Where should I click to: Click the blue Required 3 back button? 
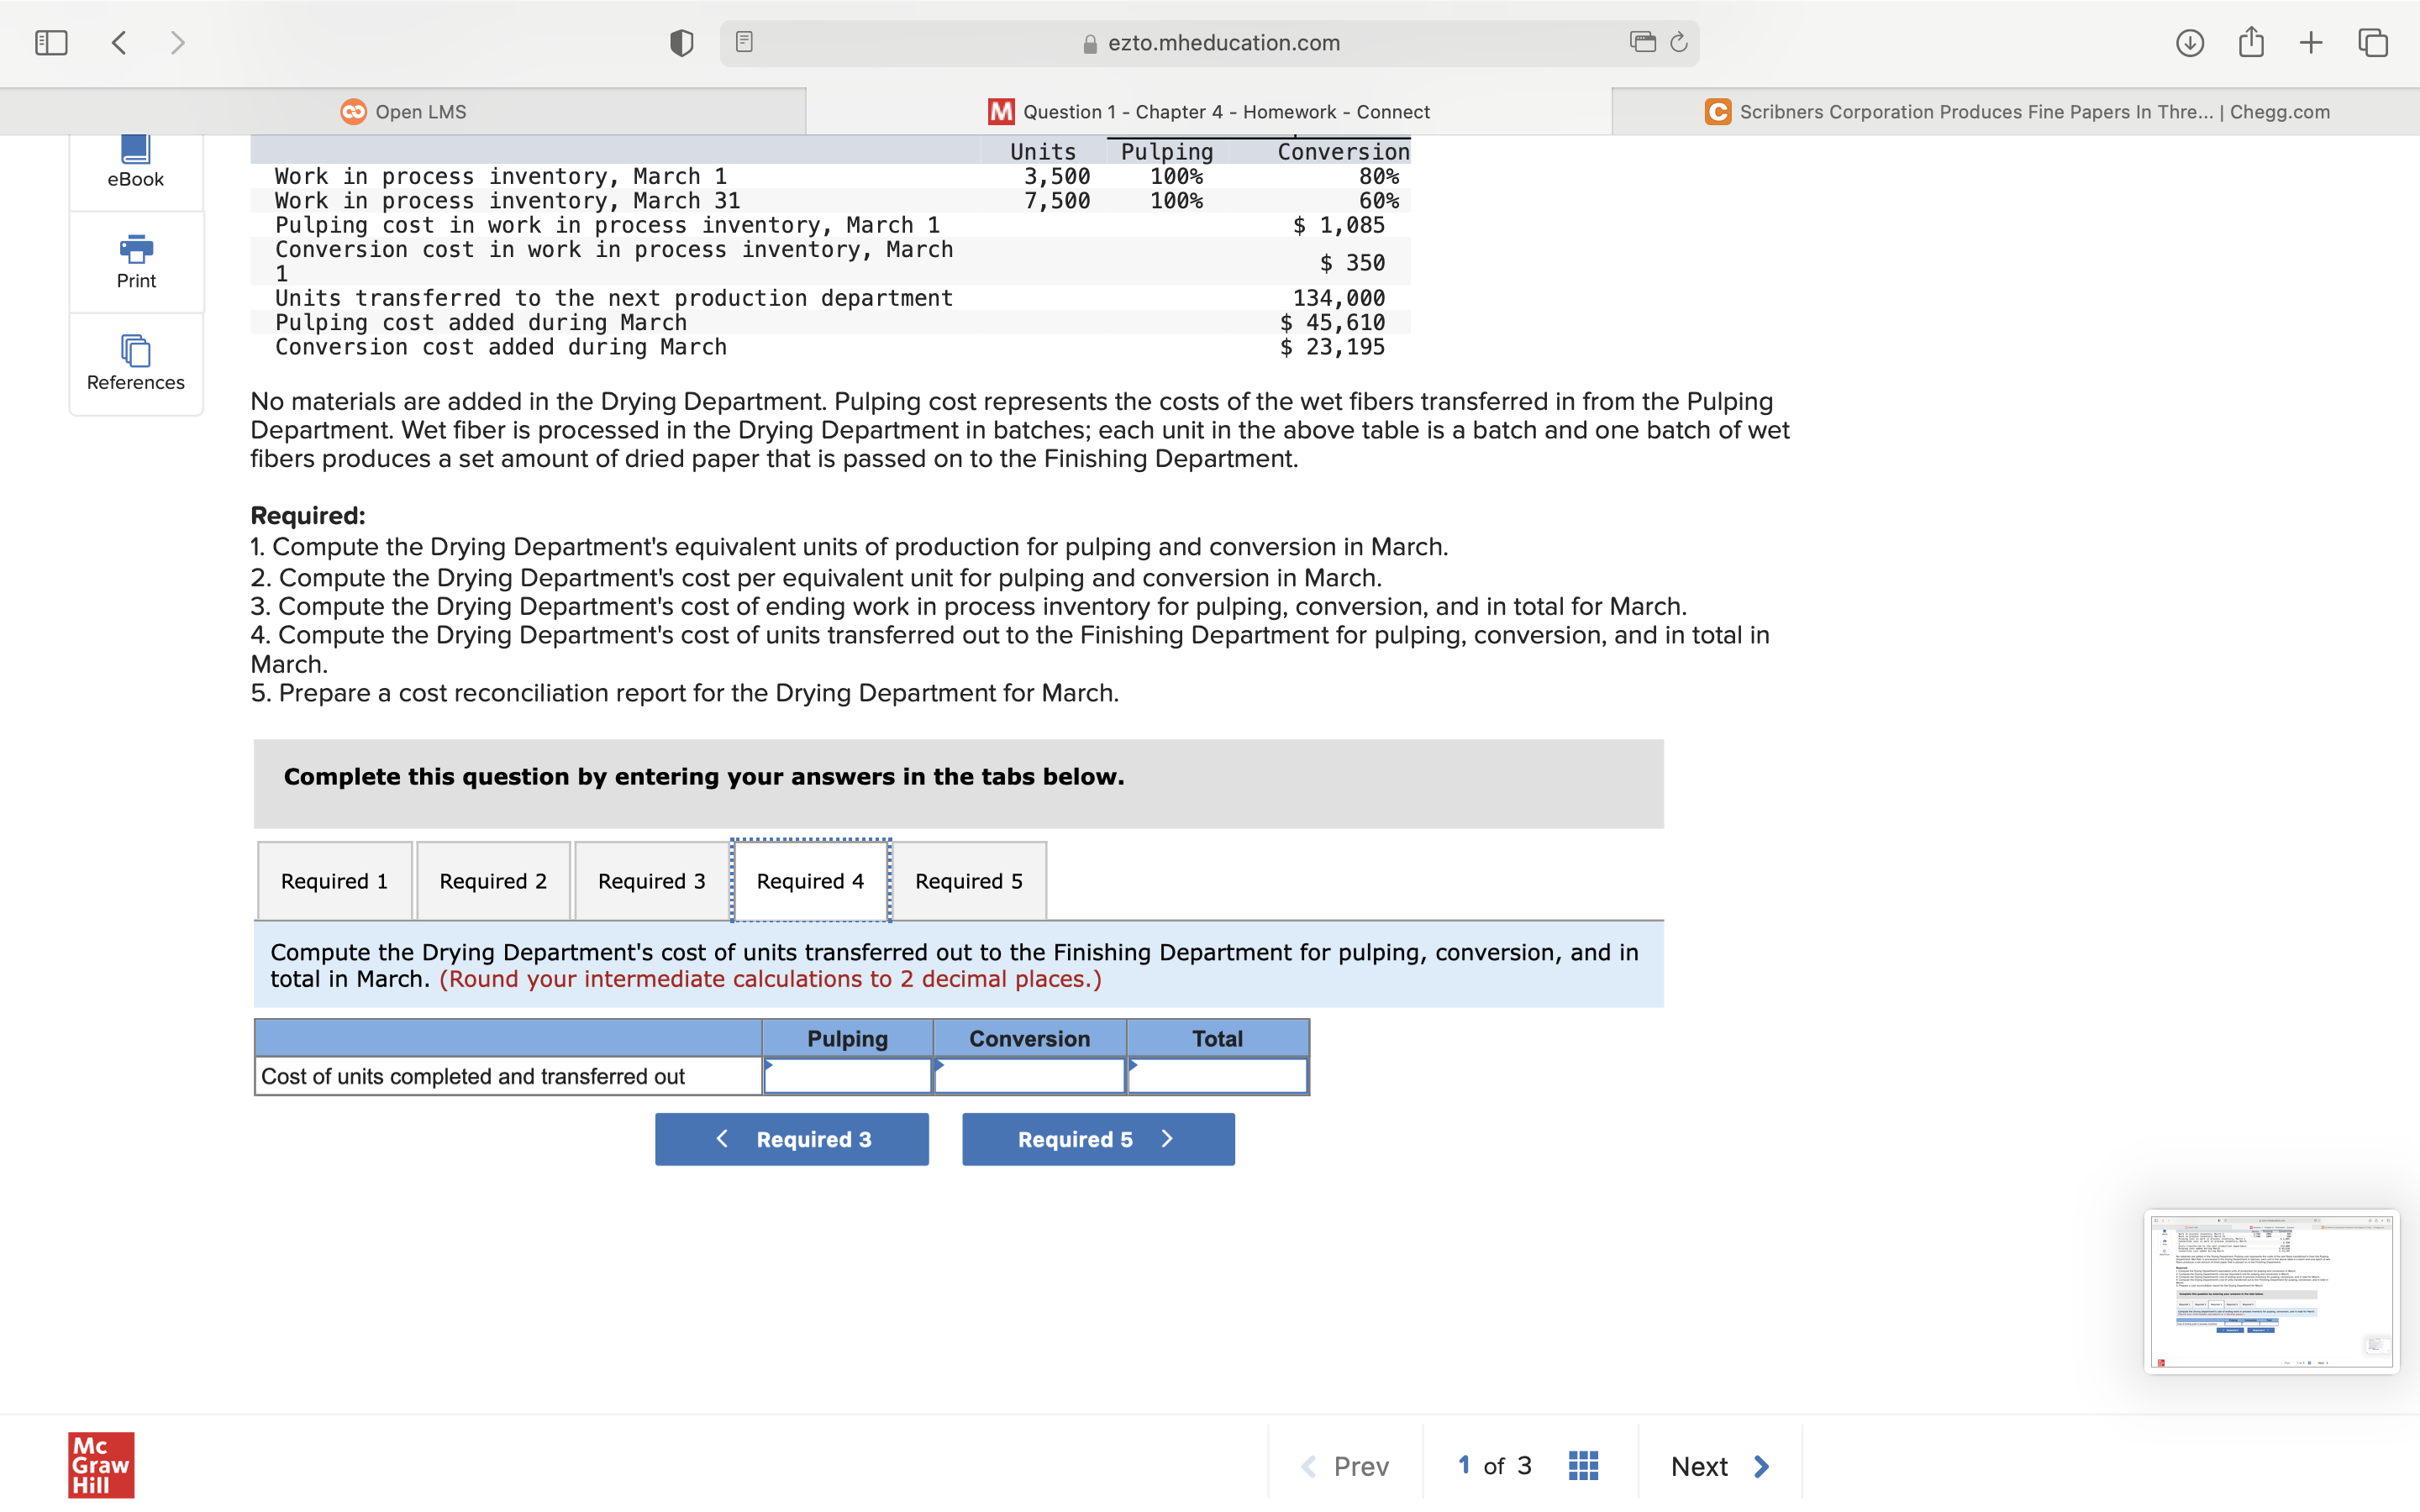pyautogui.click(x=791, y=1139)
